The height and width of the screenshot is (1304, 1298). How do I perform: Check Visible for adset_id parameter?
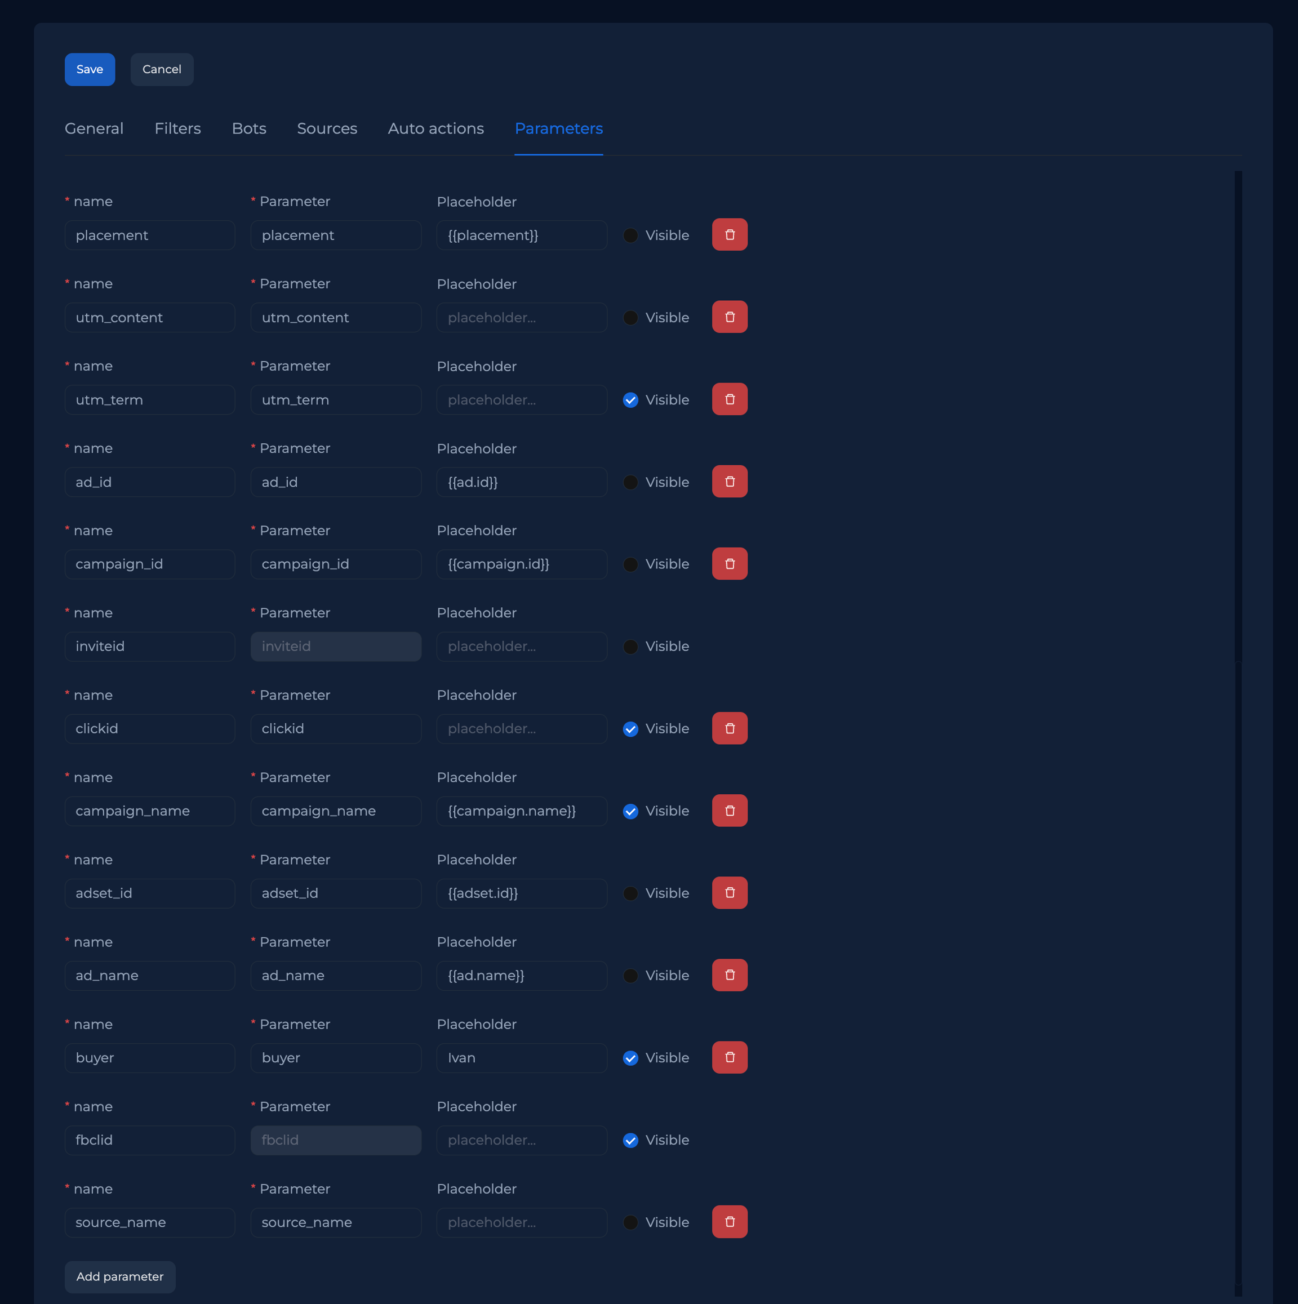tap(630, 893)
